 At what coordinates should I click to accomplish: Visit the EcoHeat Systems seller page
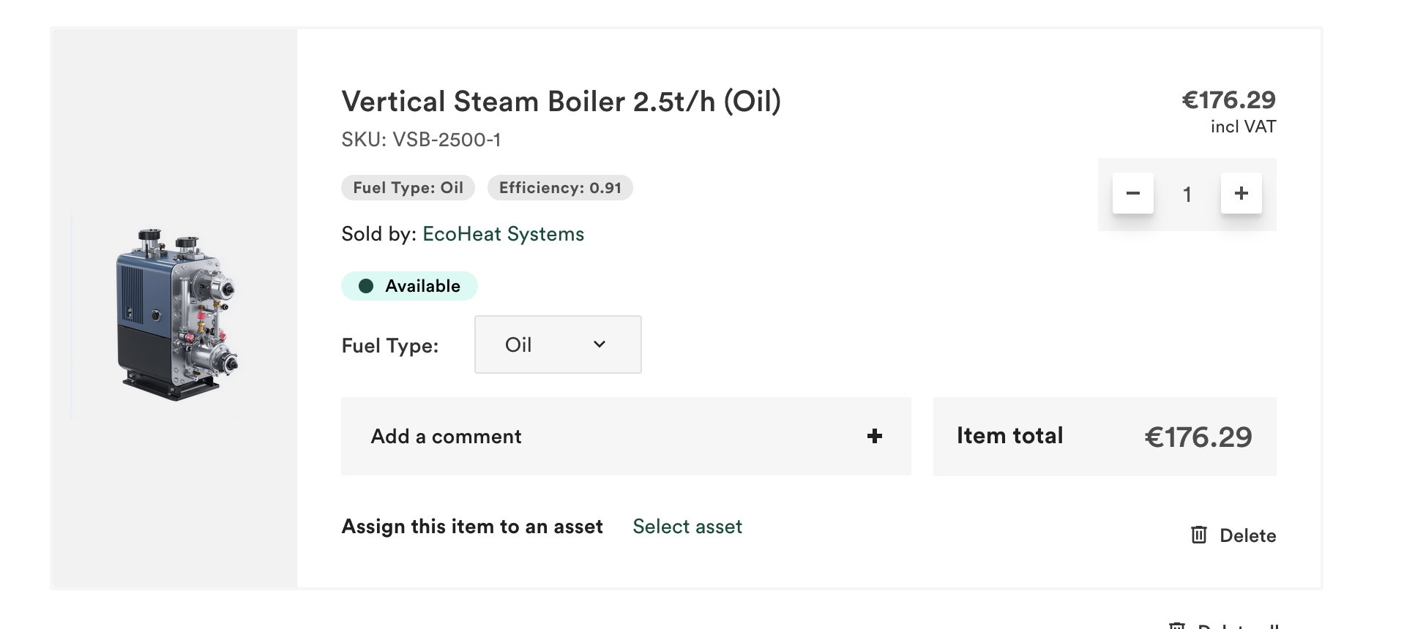click(503, 234)
